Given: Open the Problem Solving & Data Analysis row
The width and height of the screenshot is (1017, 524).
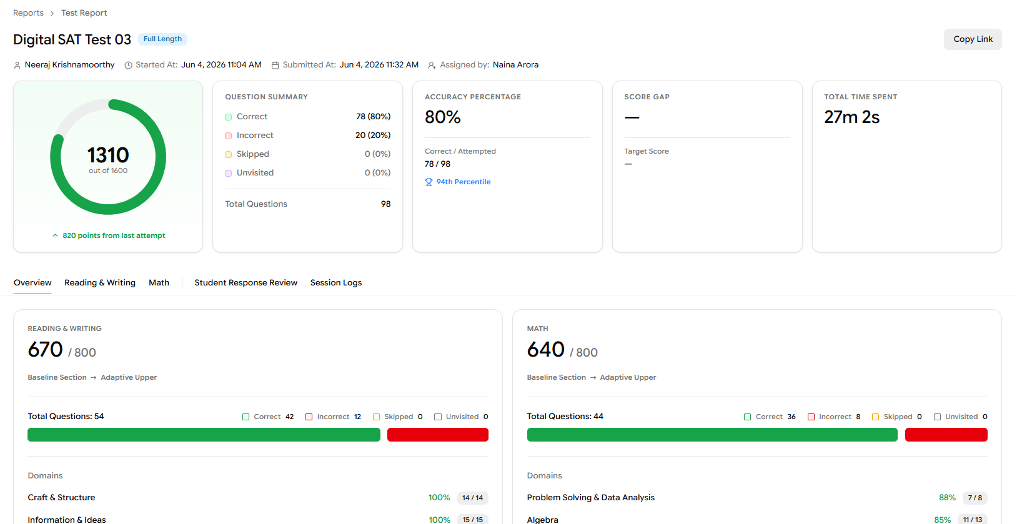Looking at the screenshot, I should [757, 498].
